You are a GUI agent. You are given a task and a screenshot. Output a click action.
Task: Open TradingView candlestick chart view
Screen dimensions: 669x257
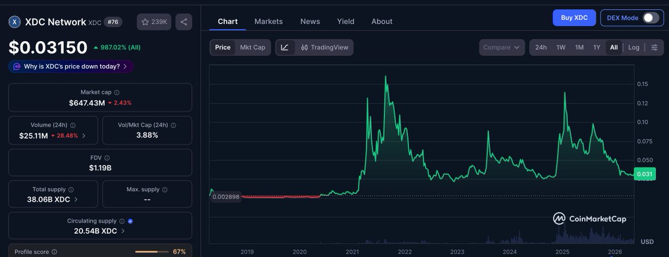(324, 47)
